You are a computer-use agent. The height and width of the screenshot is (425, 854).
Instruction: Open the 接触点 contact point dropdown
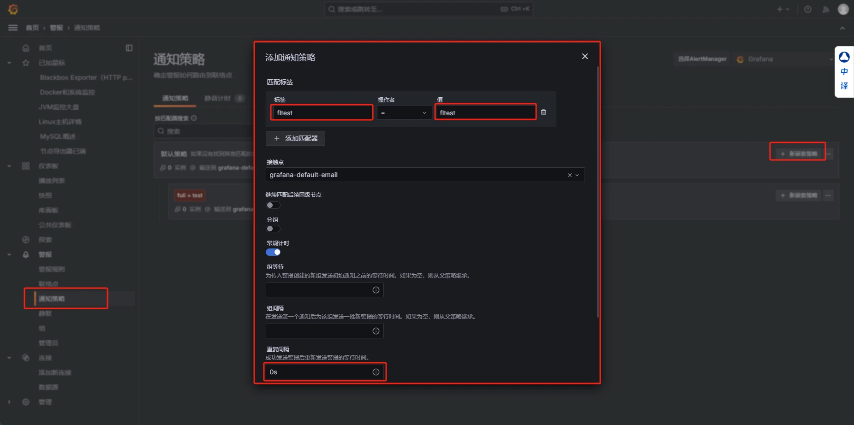425,175
